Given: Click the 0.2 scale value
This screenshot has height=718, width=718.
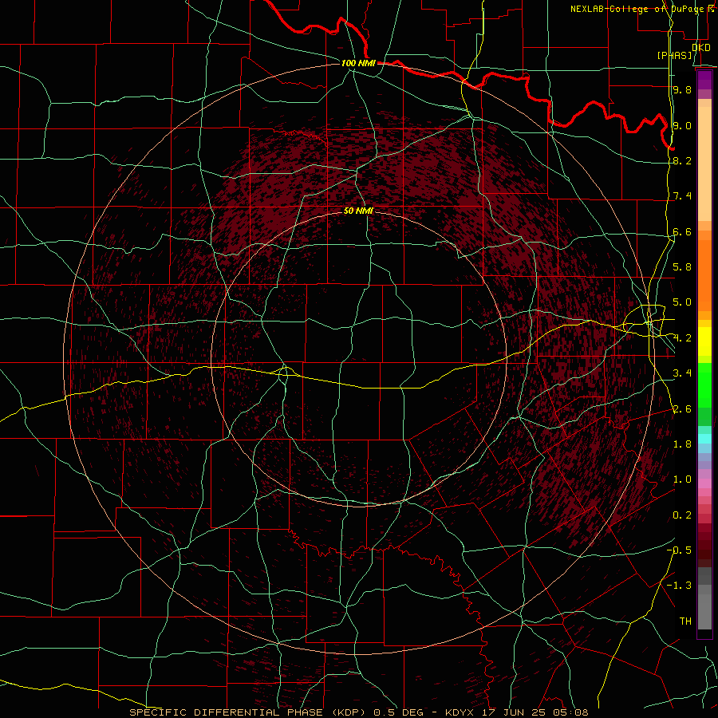Looking at the screenshot, I should [682, 515].
